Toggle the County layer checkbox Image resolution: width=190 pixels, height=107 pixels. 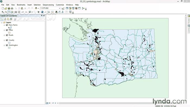point(7,40)
